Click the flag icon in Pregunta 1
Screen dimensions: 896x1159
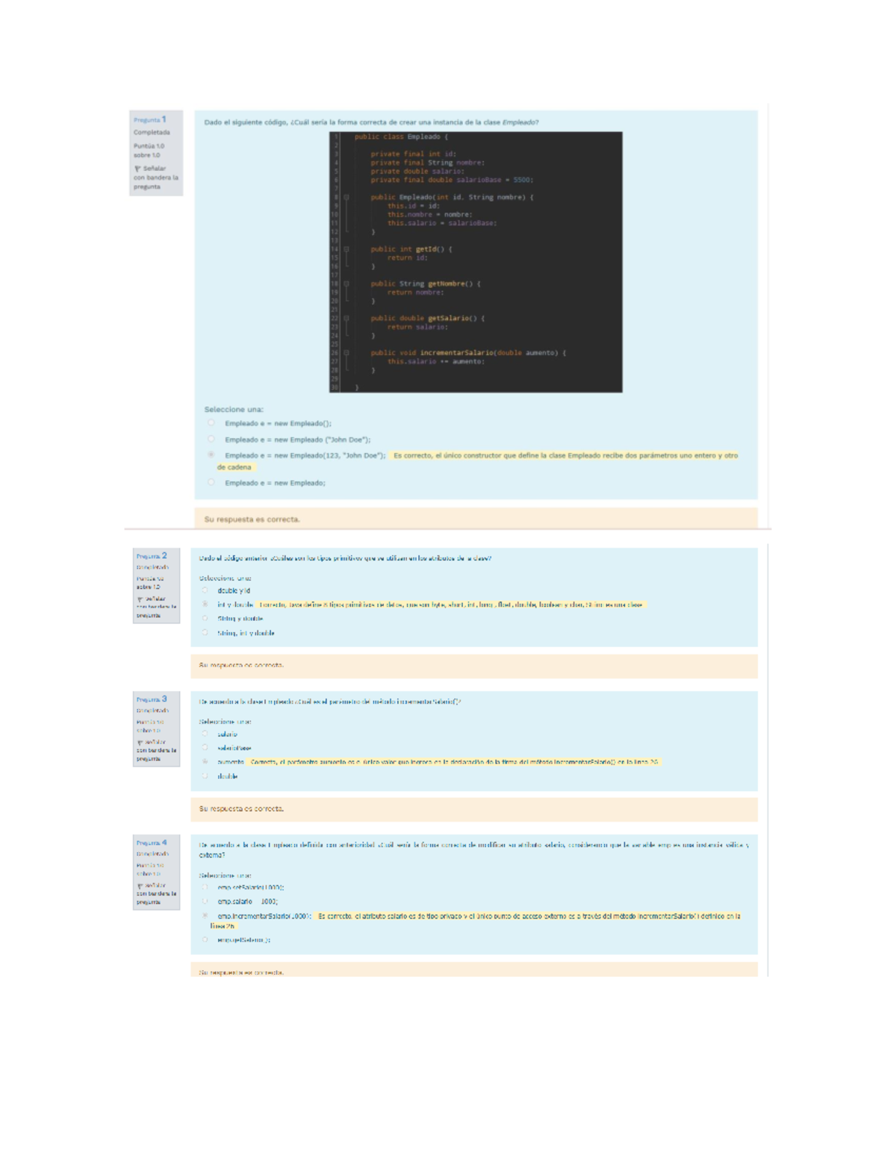pos(137,169)
